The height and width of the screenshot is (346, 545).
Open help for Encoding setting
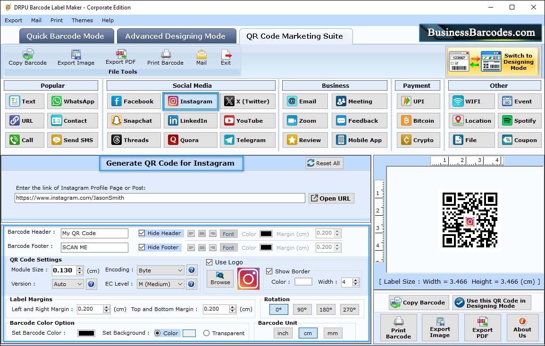[192, 270]
